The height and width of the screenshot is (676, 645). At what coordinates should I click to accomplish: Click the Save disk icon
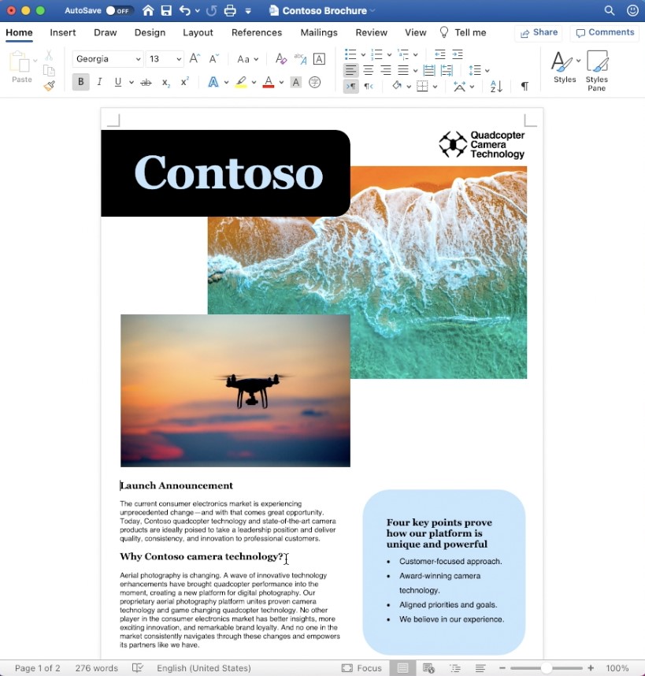click(166, 11)
